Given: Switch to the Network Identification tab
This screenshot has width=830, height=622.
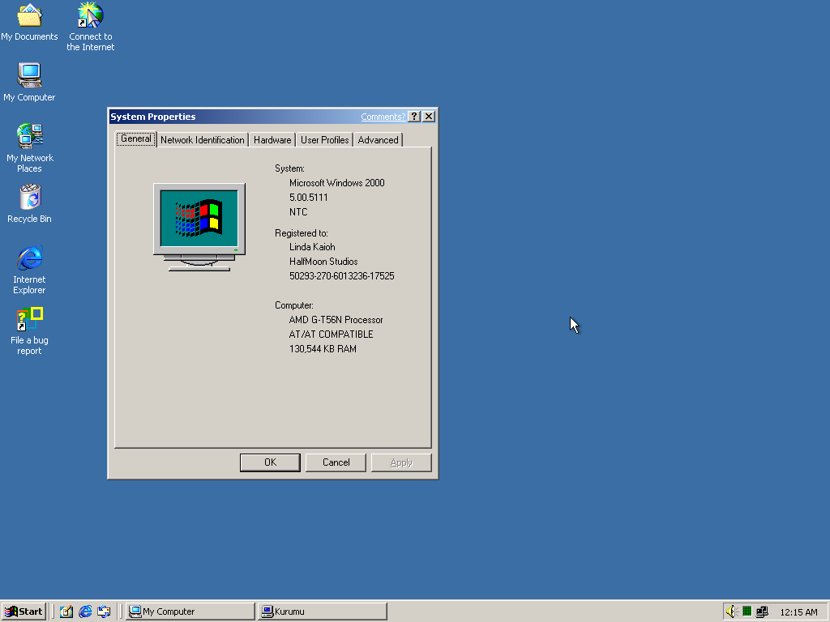Looking at the screenshot, I should click(x=202, y=139).
